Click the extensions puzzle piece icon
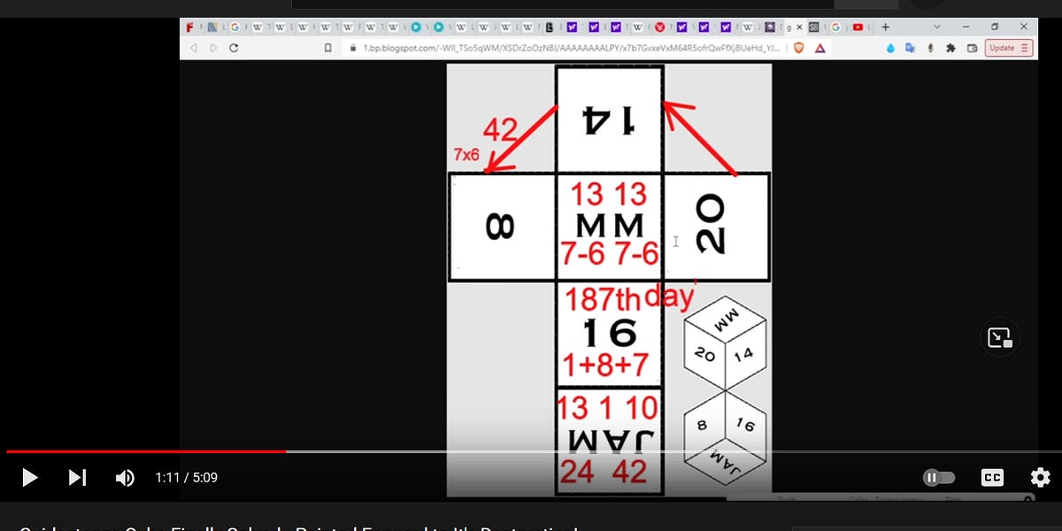Viewport: 1062px width, 531px height. 950,48
